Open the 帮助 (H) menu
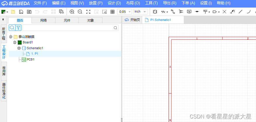The image size is (256, 122). pyautogui.click(x=224, y=3)
